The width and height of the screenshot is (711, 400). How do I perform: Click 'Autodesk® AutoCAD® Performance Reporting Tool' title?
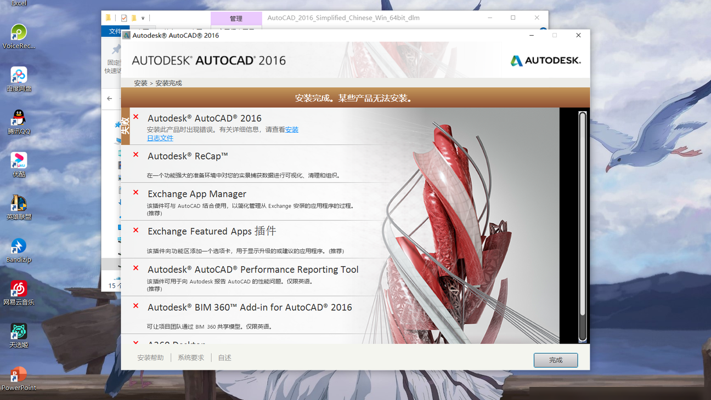coord(253,270)
